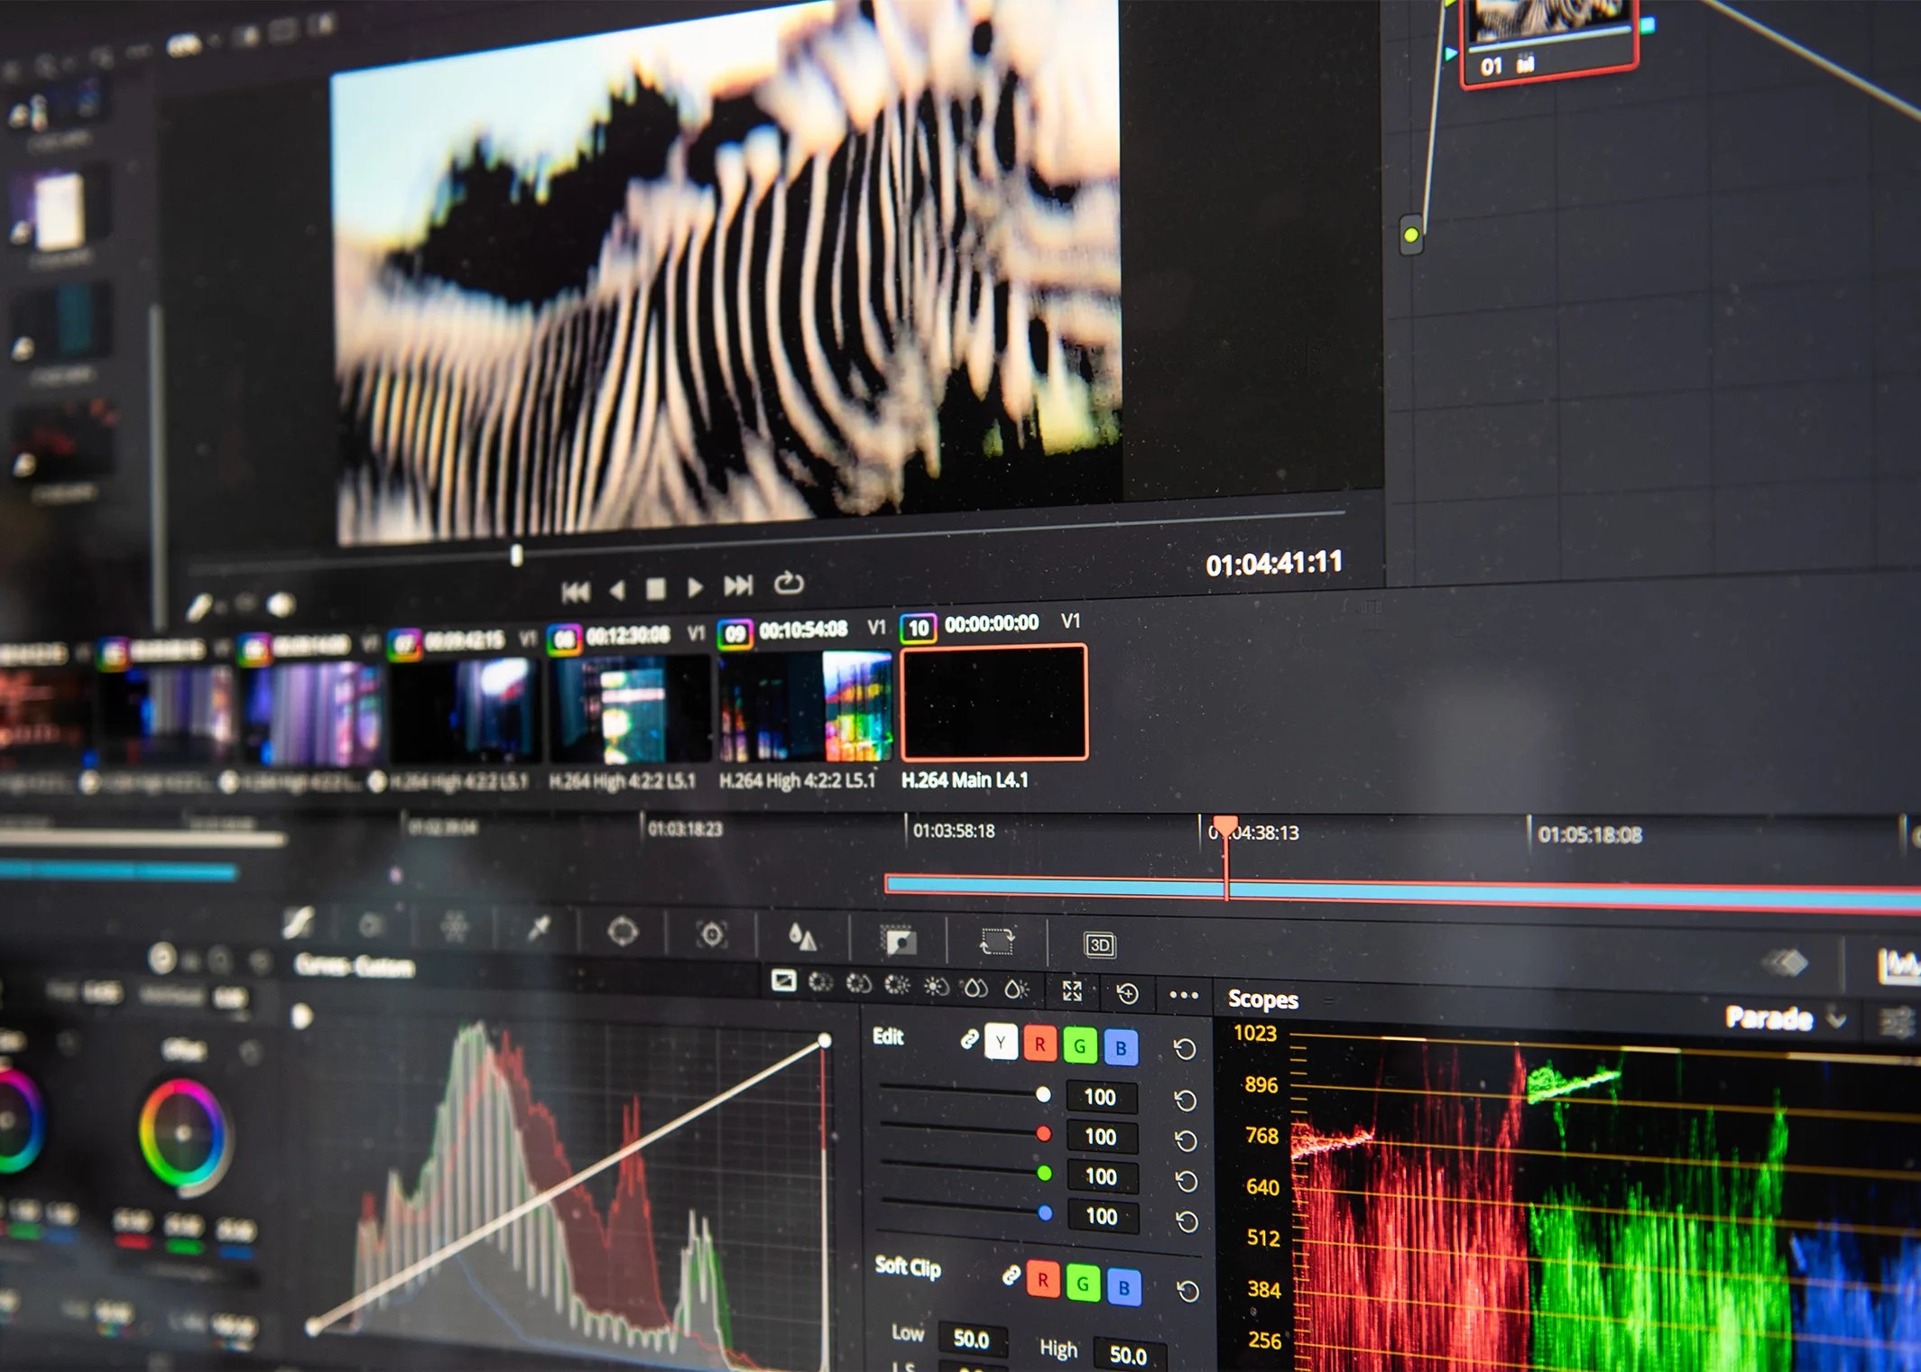Viewport: 1921px width, 1372px height.
Task: Click the 3D stereoscopic palette icon
Action: 1099,944
